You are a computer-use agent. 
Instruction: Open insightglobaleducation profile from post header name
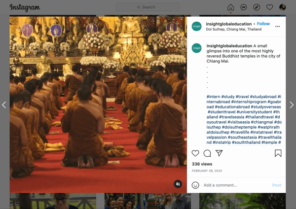coord(228,24)
